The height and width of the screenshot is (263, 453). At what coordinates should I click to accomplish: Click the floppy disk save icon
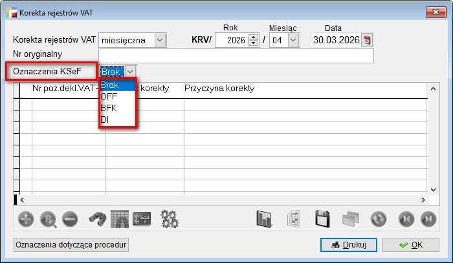[324, 219]
